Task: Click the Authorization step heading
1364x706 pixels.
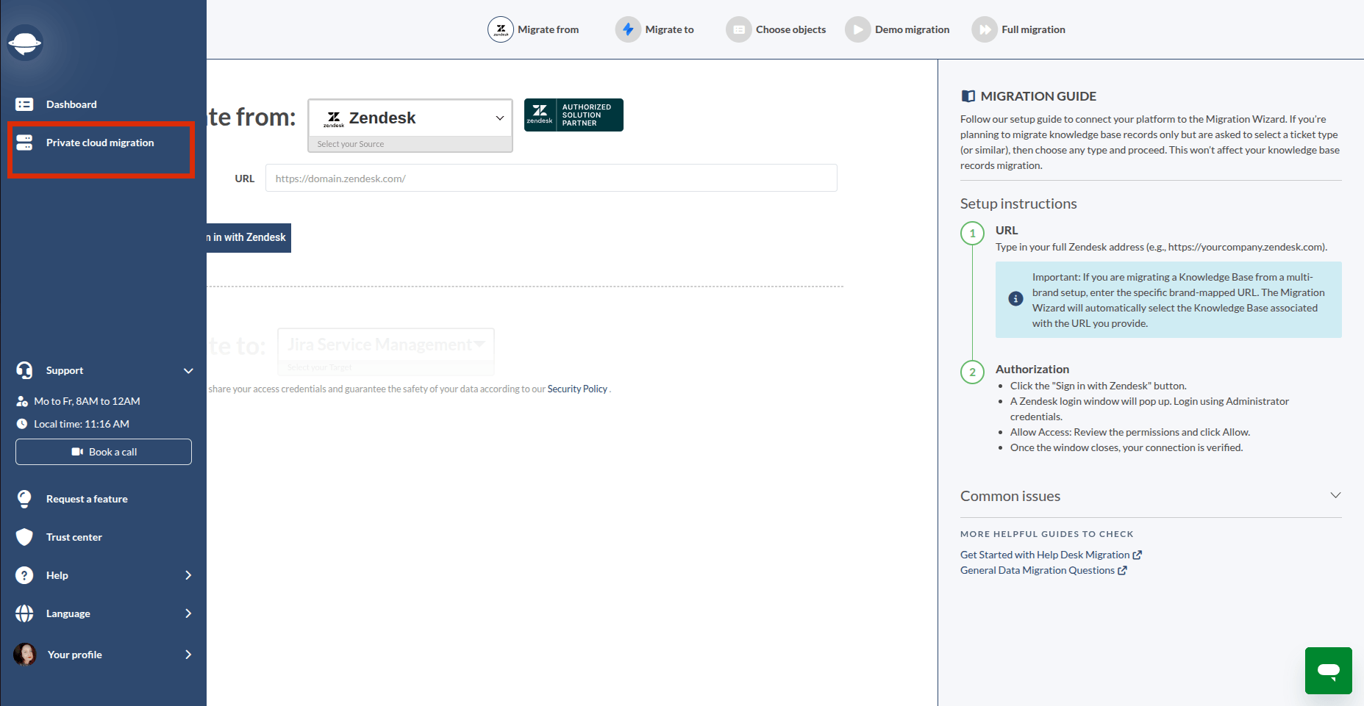Action: coord(1032,370)
